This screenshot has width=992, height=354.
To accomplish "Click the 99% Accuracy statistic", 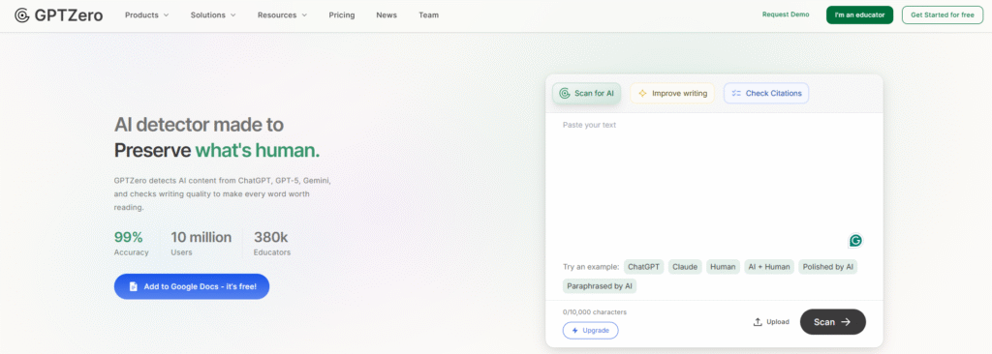I will point(131,244).
